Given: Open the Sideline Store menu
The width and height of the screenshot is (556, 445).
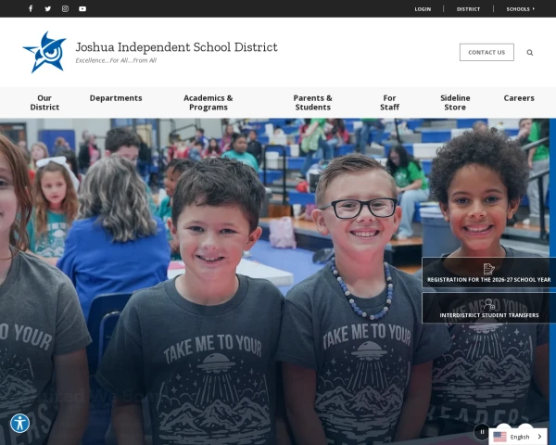Looking at the screenshot, I should pyautogui.click(x=455, y=103).
